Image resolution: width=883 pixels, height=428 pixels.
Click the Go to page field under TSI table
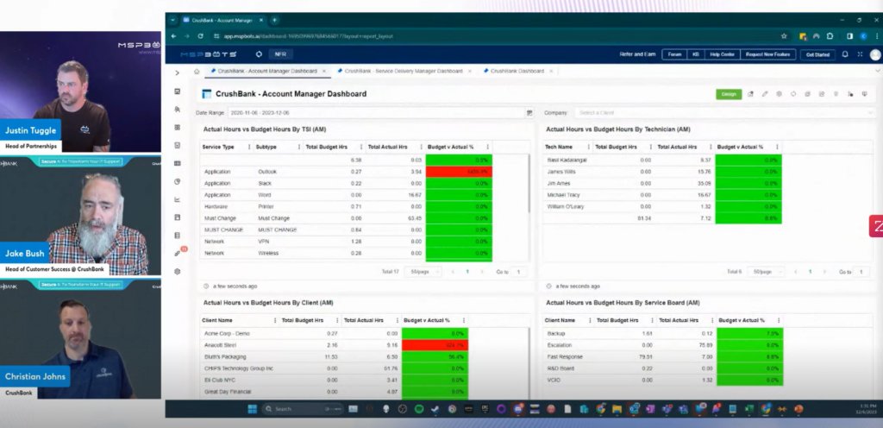coord(518,272)
